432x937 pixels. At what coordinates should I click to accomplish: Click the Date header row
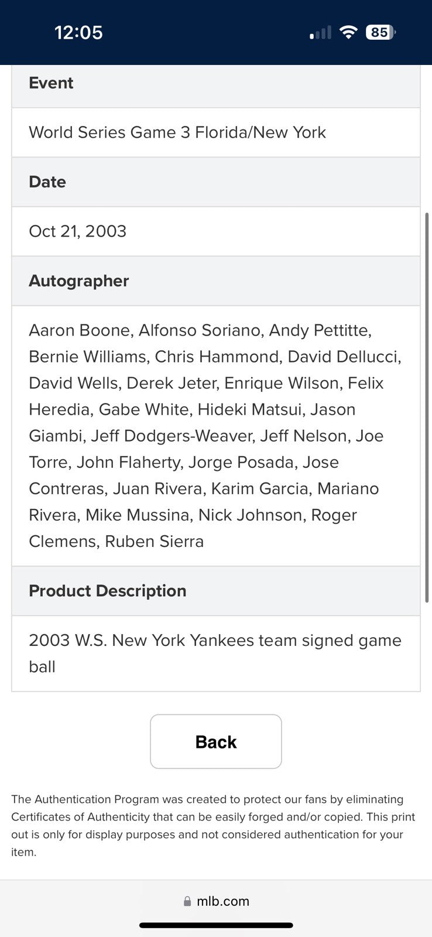[x=216, y=182]
